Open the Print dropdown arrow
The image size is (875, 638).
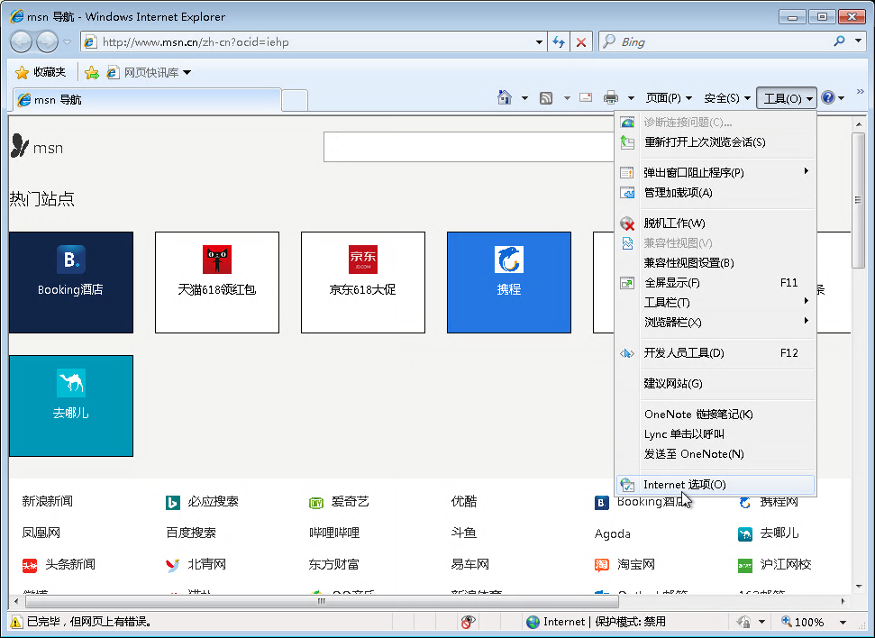631,98
